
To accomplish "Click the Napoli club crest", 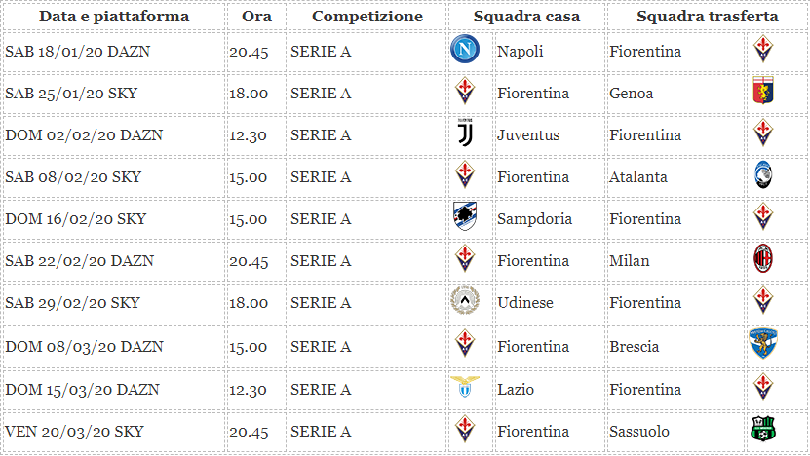I will (x=465, y=50).
